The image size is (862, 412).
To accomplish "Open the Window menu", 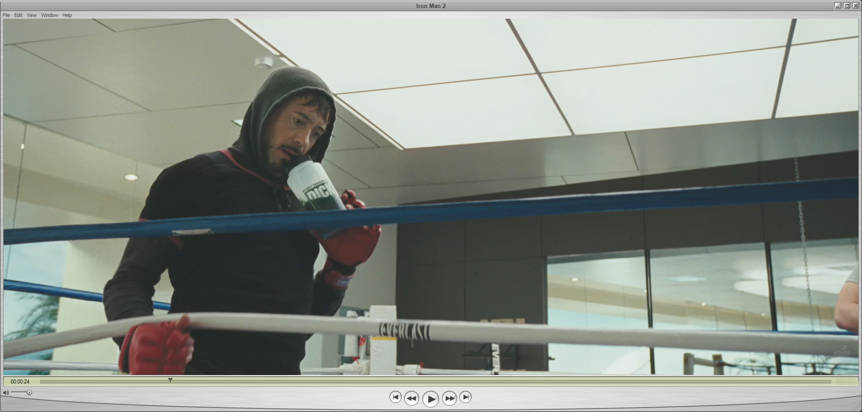I will (x=49, y=15).
